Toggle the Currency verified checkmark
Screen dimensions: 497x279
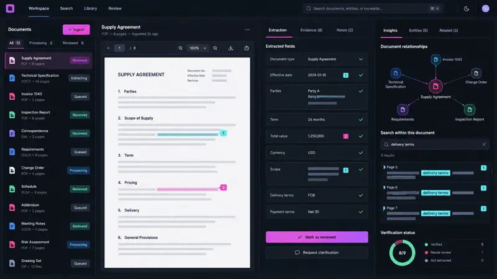pyautogui.click(x=361, y=153)
